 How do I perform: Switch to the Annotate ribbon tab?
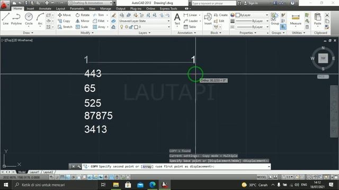click(45, 8)
